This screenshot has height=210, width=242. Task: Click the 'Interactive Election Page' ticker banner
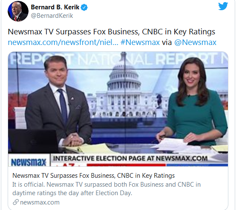130,159
